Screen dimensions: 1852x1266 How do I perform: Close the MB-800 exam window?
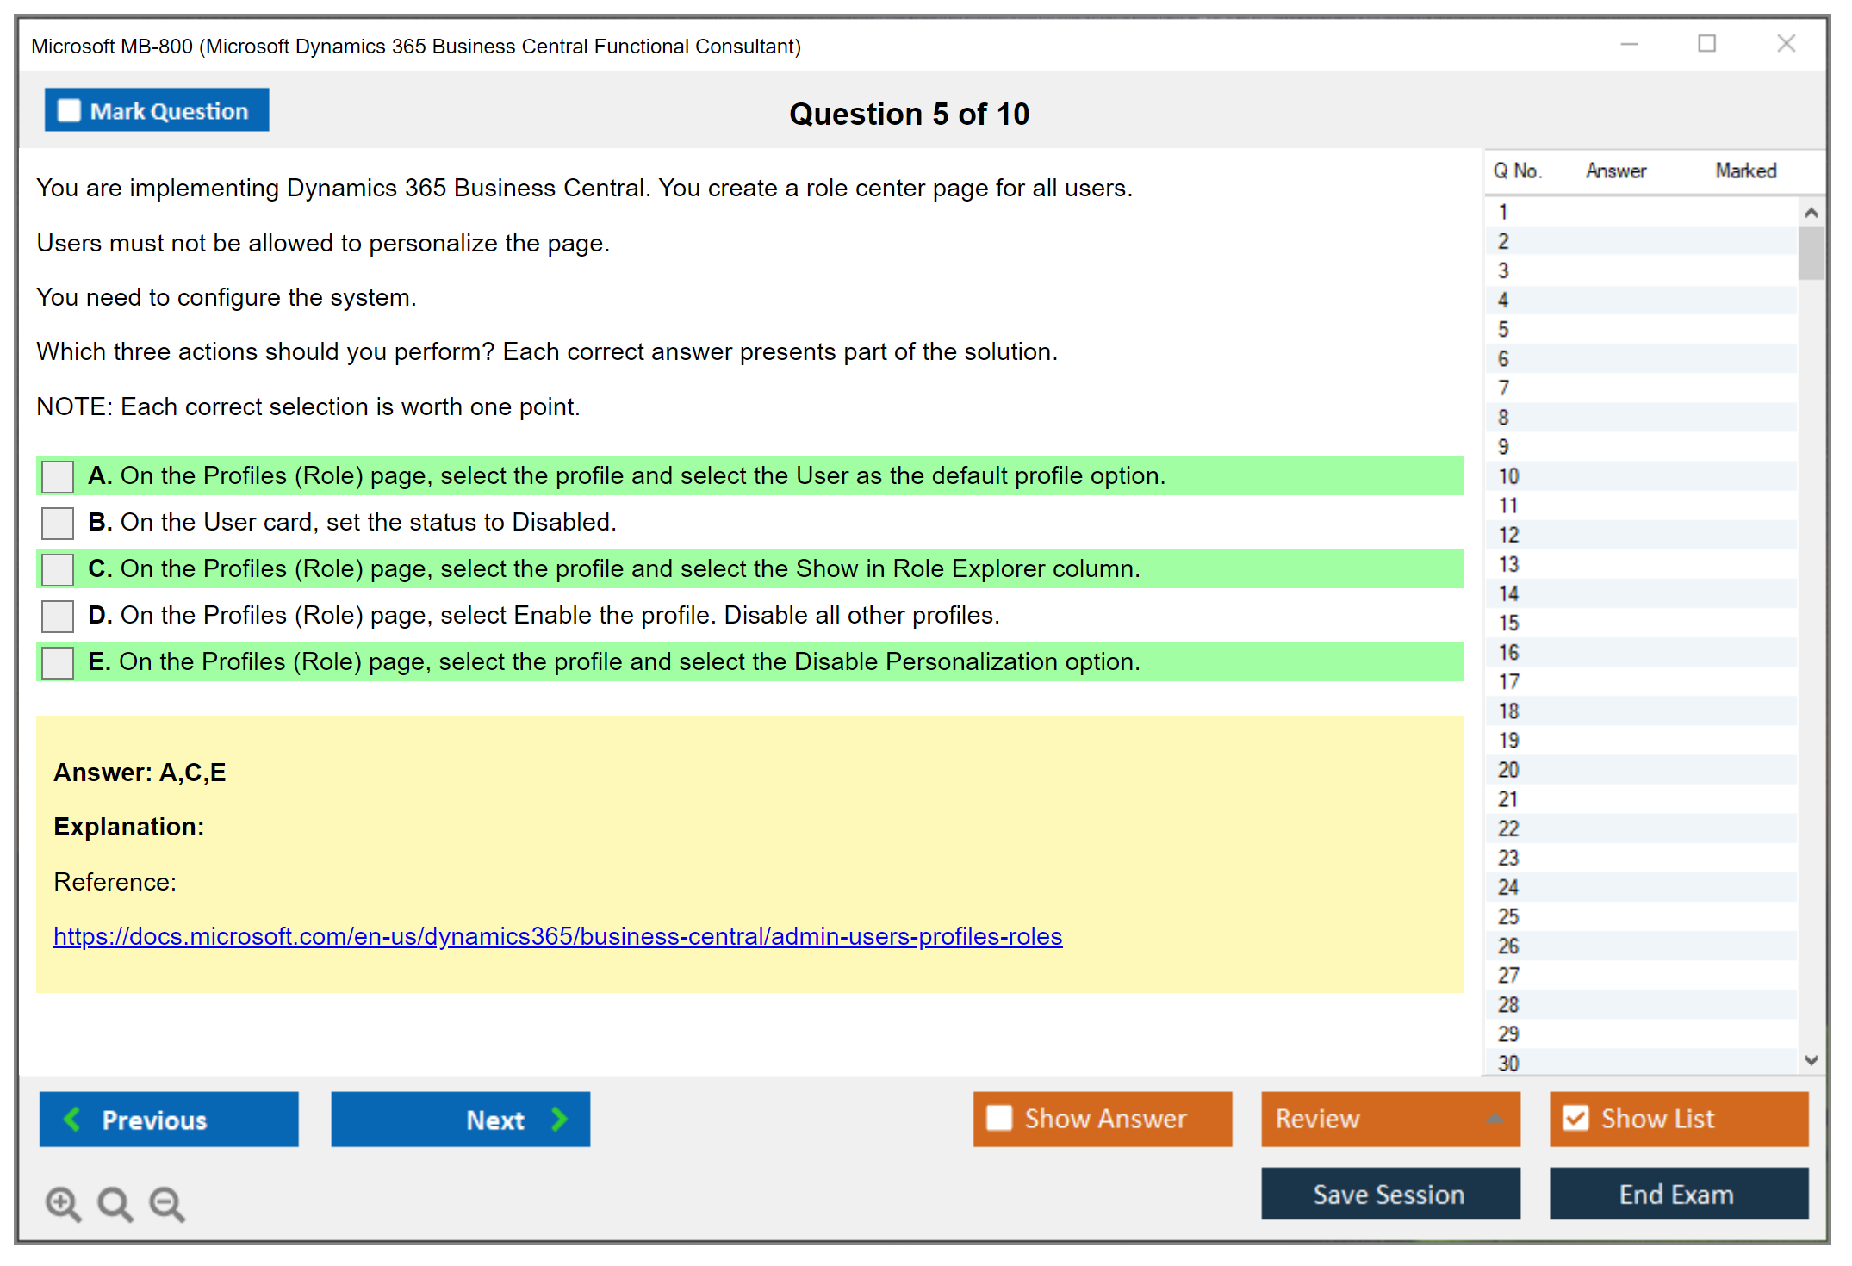point(1786,44)
